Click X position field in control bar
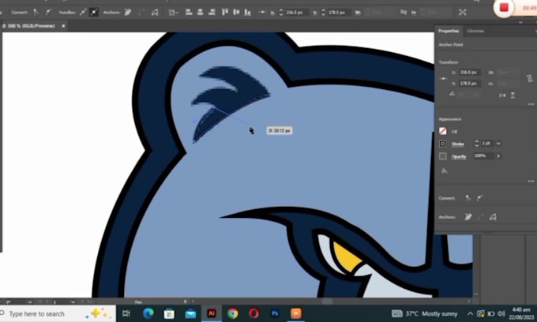This screenshot has height=322, width=537. [295, 13]
